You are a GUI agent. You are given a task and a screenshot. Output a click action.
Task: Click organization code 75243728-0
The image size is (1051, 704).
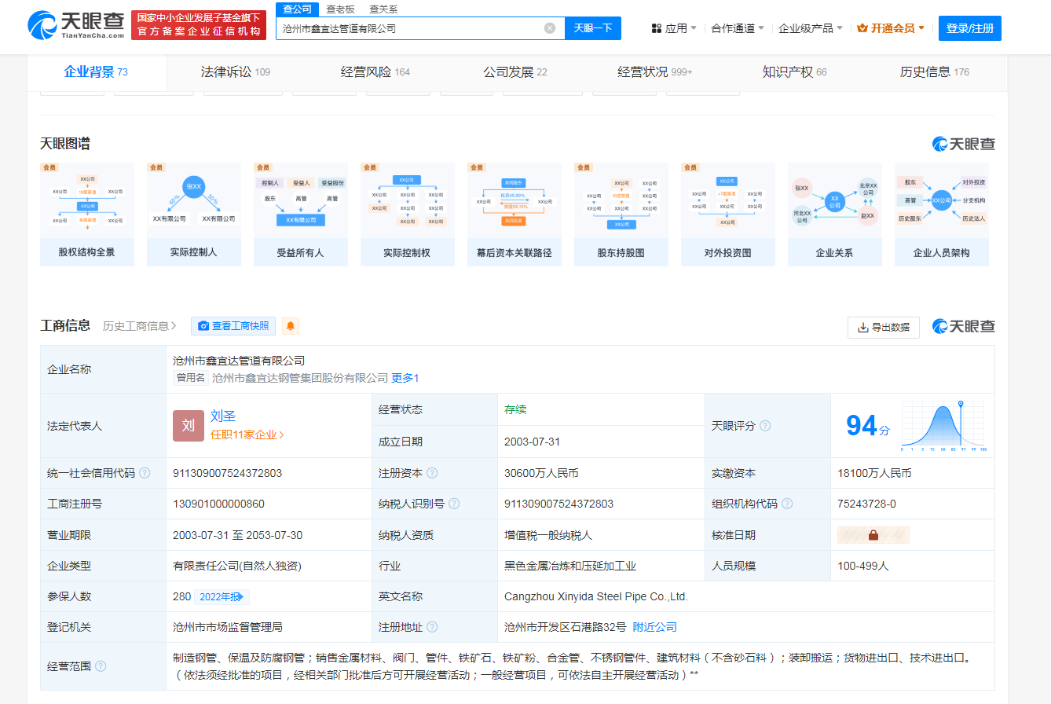click(x=866, y=504)
